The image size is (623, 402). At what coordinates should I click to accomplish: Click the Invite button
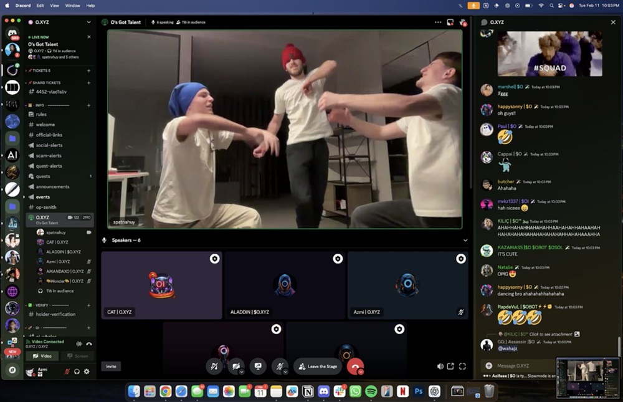coord(112,366)
